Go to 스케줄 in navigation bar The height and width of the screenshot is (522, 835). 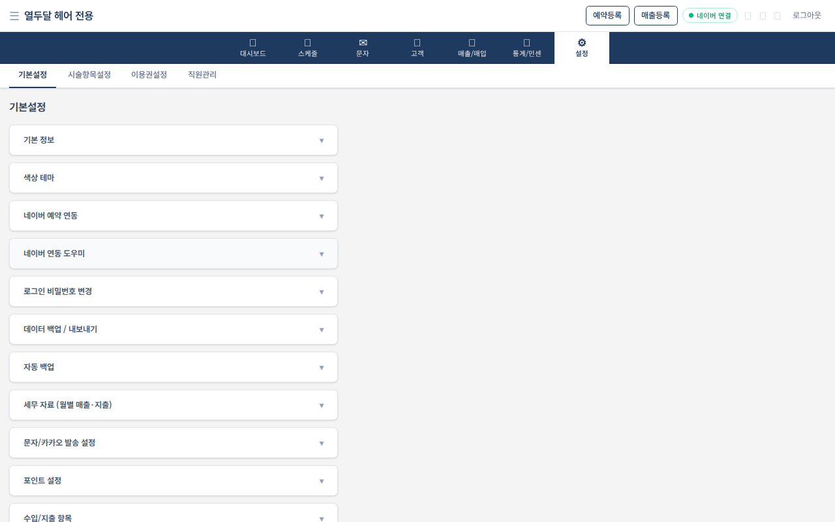[x=308, y=48]
